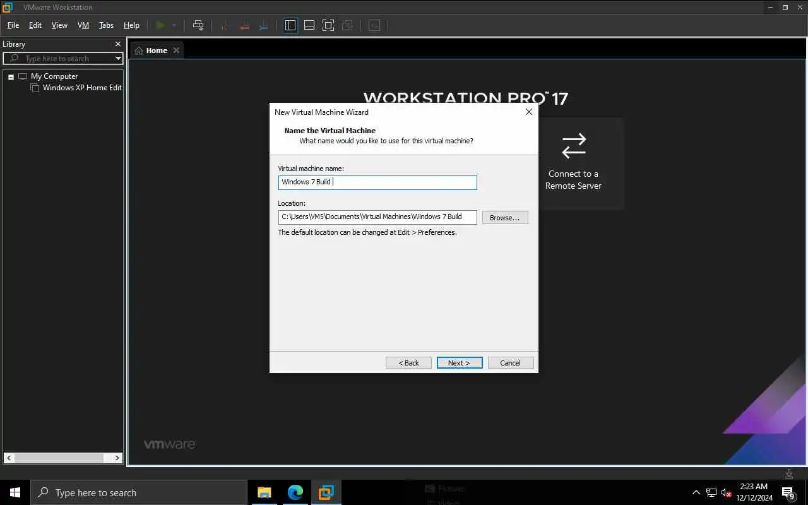Click the taskbar search box
The width and height of the screenshot is (808, 505).
coord(139,492)
